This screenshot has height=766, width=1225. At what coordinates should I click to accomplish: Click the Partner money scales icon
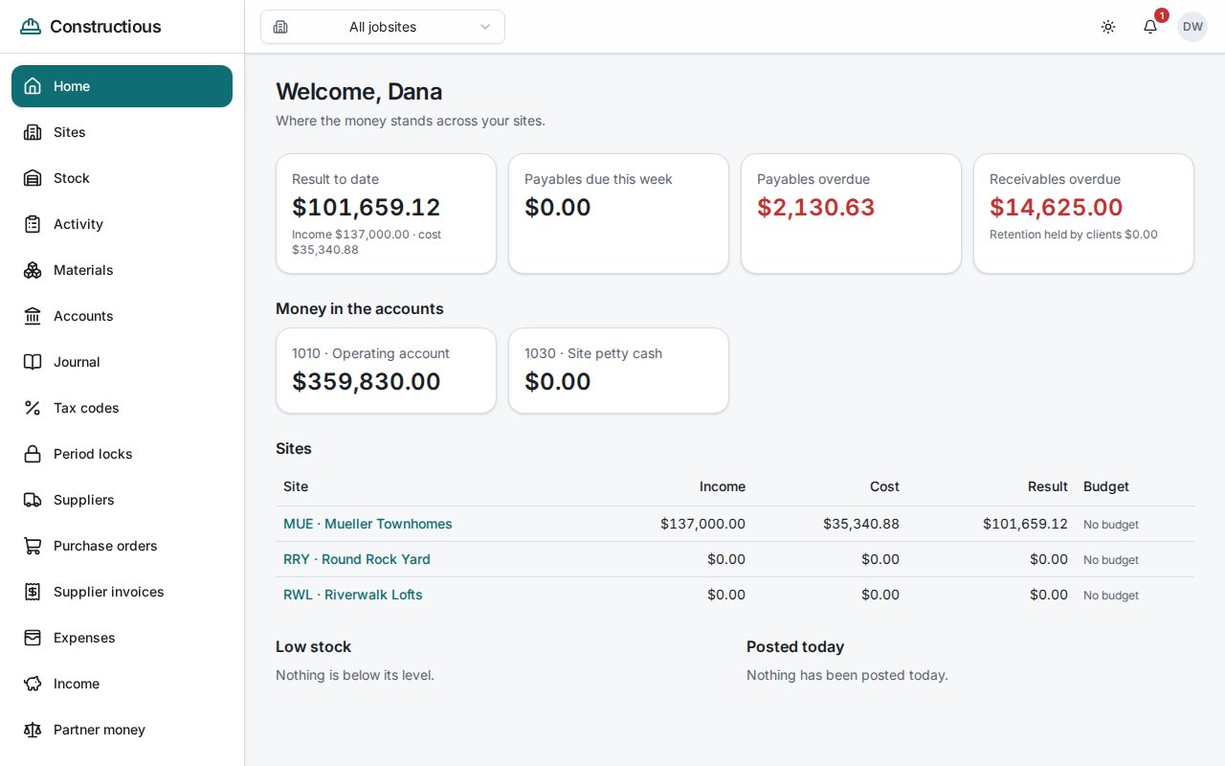point(33,730)
